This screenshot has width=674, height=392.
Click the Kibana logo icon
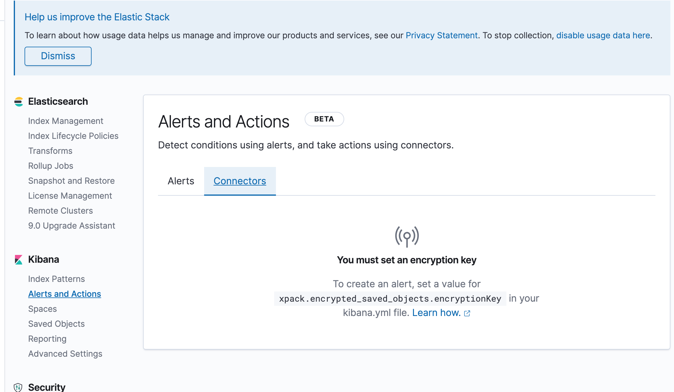click(19, 259)
